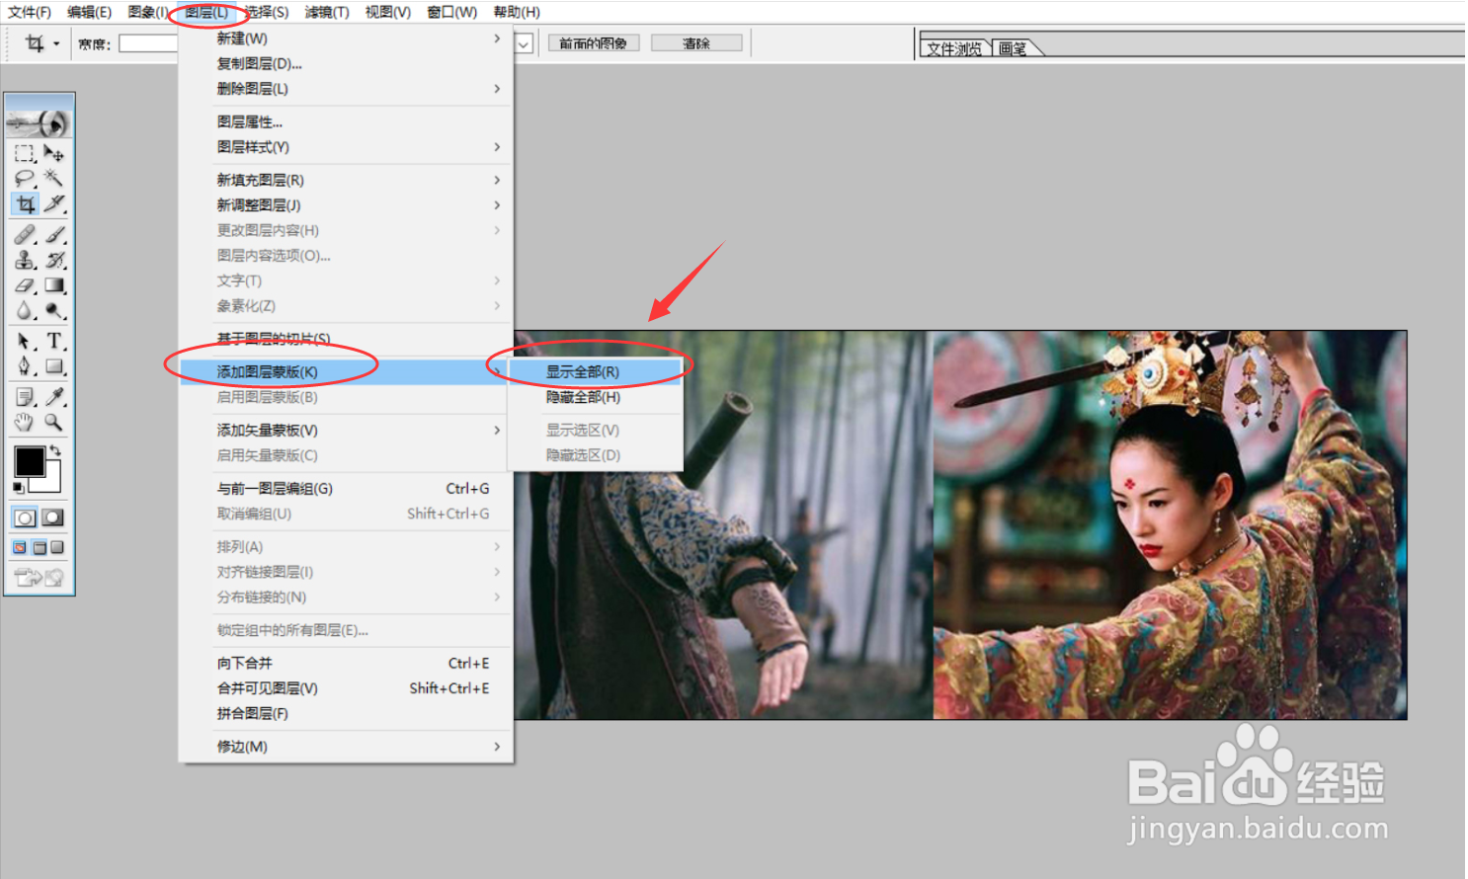Expand the 新填充图层(R) submenu arrow

tap(497, 180)
